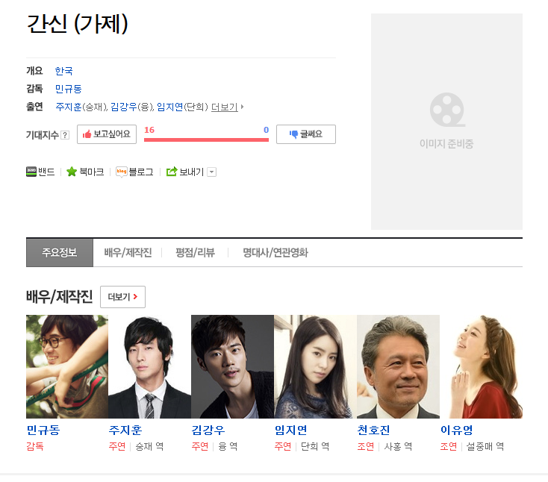Click the blog share icon

[x=121, y=172]
